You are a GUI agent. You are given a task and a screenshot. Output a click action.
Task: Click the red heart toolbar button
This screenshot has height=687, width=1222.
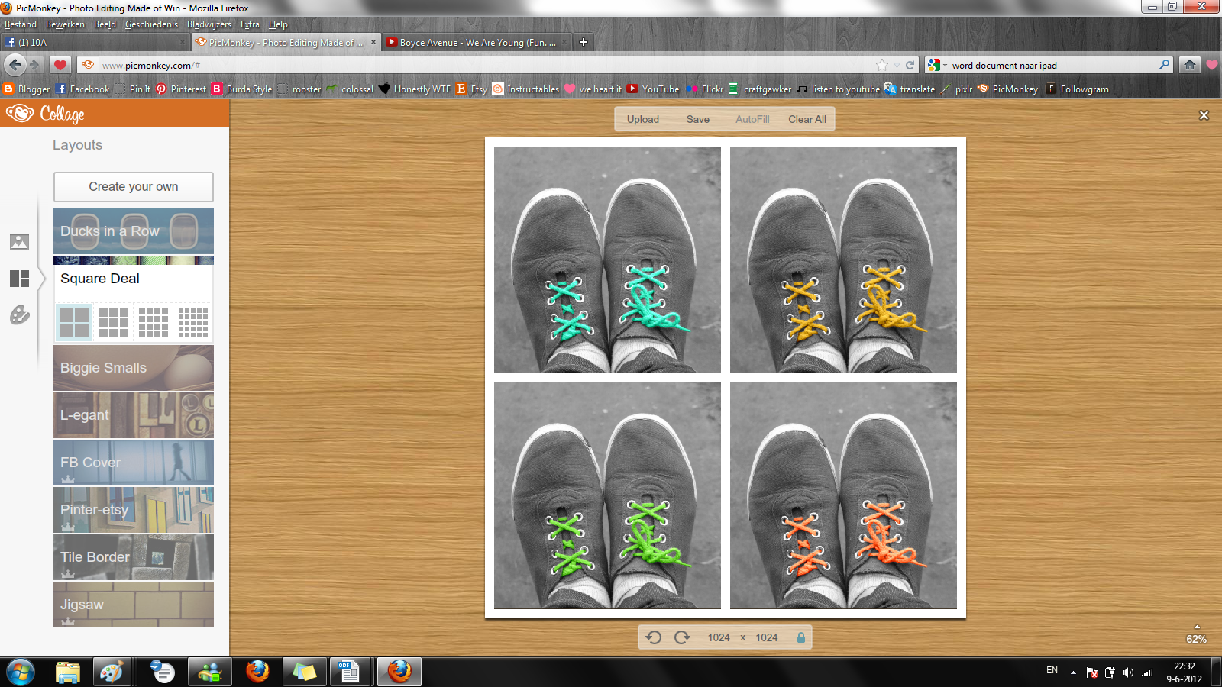[x=60, y=65]
